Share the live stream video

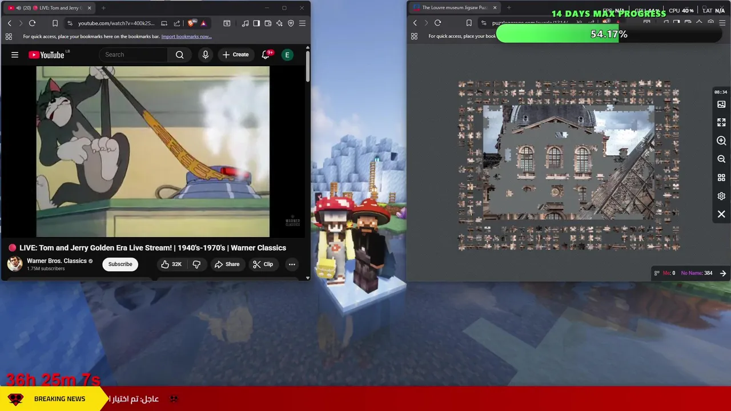coord(227,264)
